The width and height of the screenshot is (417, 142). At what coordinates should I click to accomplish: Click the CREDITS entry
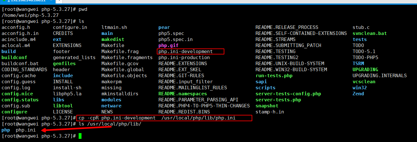(63, 33)
